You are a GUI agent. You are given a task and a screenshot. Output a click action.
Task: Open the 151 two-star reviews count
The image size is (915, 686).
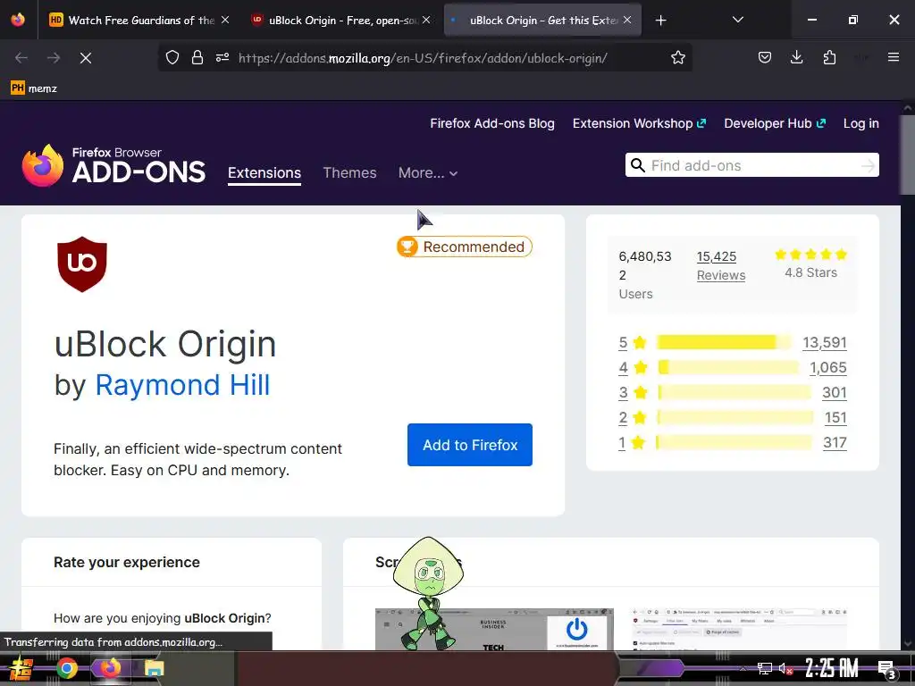coord(835,418)
